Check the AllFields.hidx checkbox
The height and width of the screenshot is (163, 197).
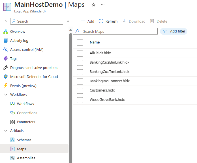click(80, 53)
